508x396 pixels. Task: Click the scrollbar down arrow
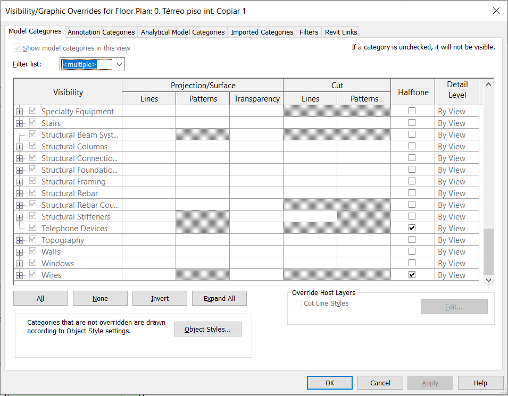[x=488, y=280]
